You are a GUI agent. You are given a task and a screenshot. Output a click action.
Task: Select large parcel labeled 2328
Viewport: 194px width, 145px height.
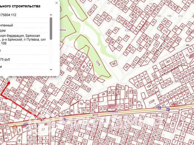pyautogui.click(x=152, y=101)
